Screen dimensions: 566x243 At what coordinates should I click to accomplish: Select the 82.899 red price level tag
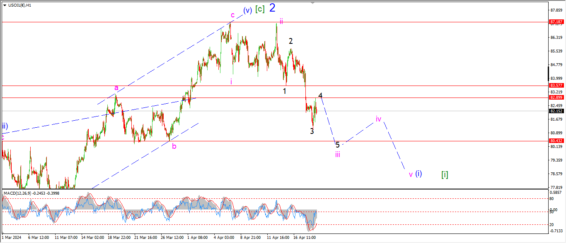pyautogui.click(x=555, y=98)
